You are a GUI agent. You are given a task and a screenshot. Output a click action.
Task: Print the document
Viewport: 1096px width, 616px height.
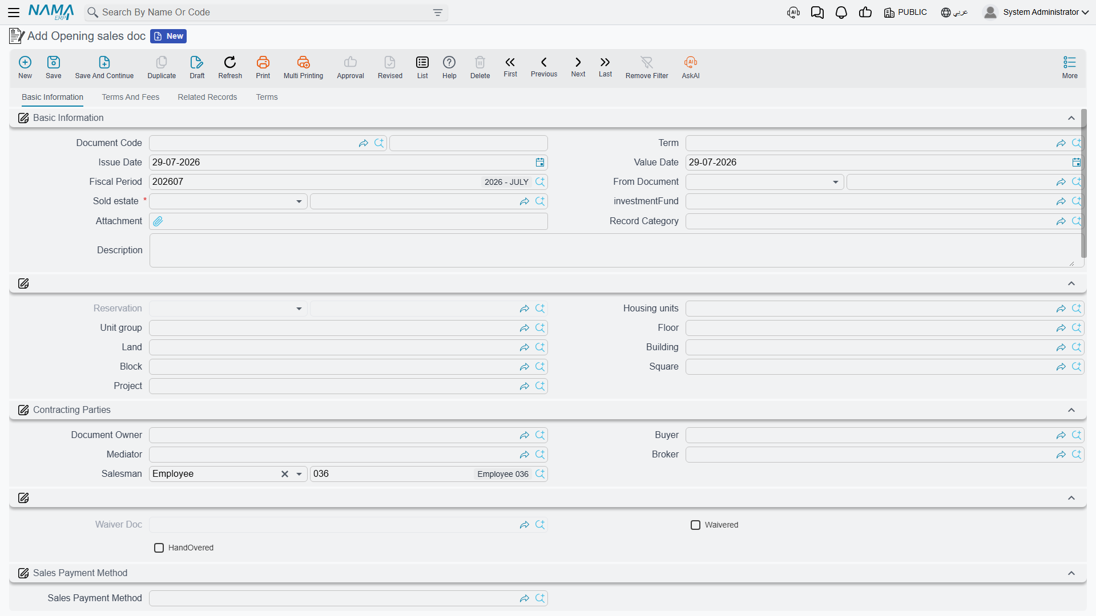click(263, 67)
